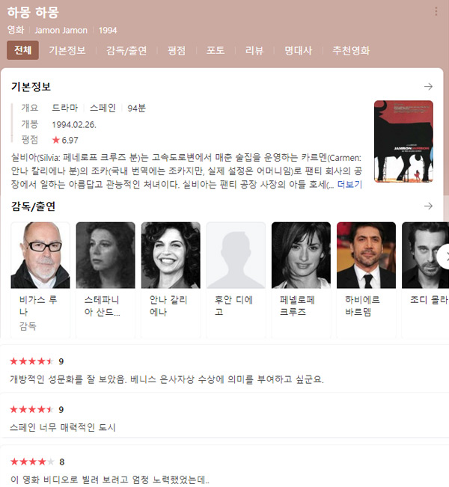The height and width of the screenshot is (487, 449).
Task: Open the Jamon Jamon movie poster
Action: 403,141
